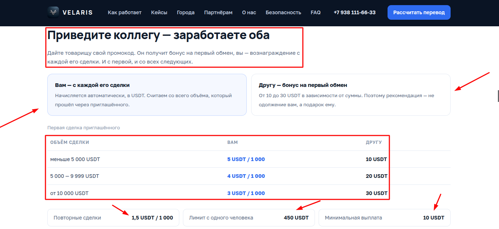The image size is (499, 229).
Task: Select the "Вам — с каждой его сделки" card
Action: coord(147,95)
